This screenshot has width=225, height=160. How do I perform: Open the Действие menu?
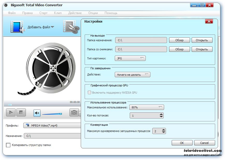[75, 13]
